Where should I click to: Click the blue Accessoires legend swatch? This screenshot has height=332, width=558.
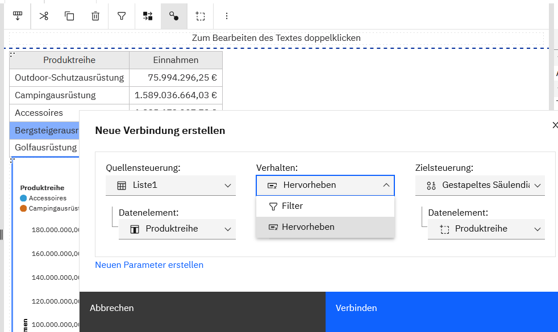coord(23,198)
